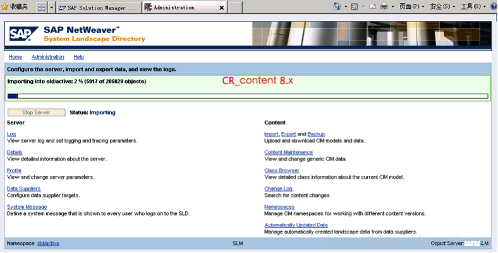Click the Stop Server button
This screenshot has height=253, width=498.
(36, 113)
